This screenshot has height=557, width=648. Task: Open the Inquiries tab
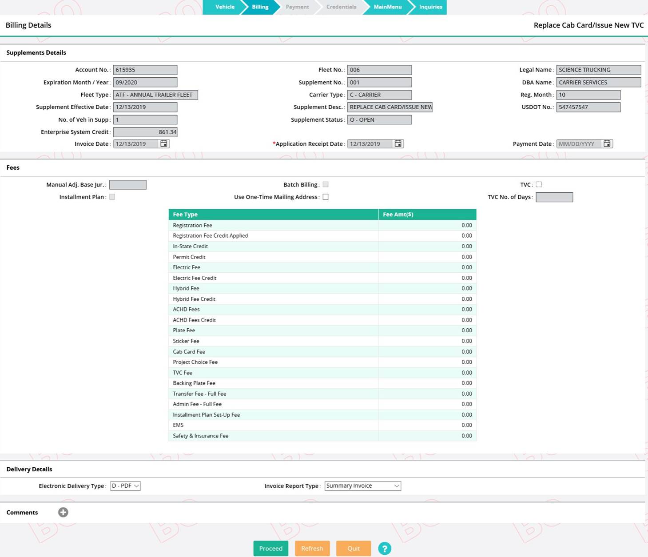pos(430,7)
